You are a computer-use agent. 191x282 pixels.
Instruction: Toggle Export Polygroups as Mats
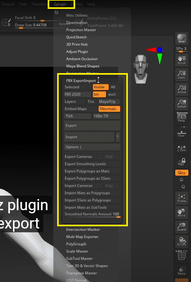point(92,171)
